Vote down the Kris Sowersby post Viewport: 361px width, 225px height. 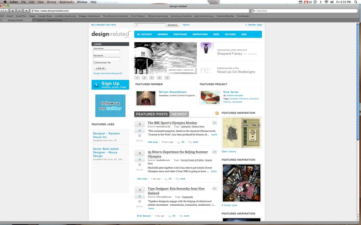140,201
